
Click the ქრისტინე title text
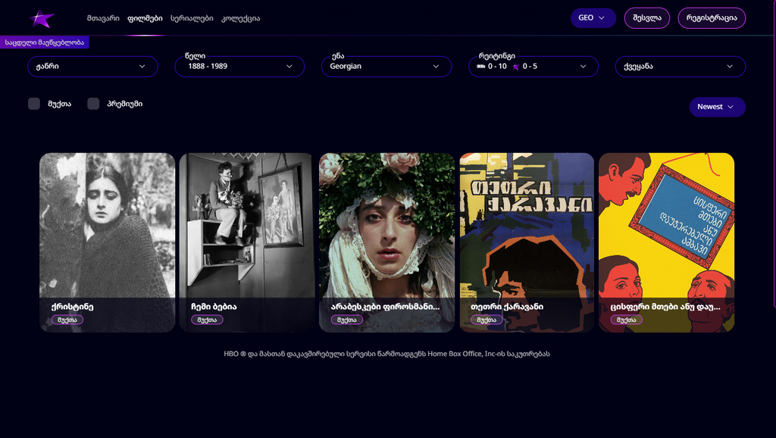click(72, 307)
